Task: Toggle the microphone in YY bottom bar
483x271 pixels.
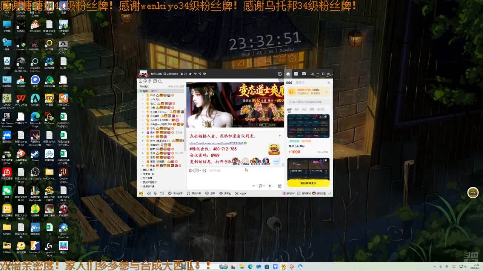Action: (155, 193)
